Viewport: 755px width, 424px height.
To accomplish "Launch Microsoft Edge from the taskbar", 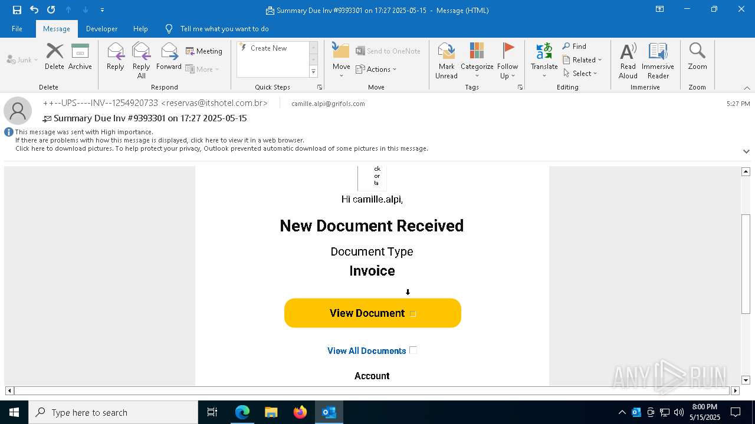I will coord(242,412).
